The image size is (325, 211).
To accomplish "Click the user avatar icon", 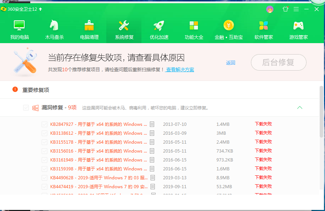I will (270, 9).
